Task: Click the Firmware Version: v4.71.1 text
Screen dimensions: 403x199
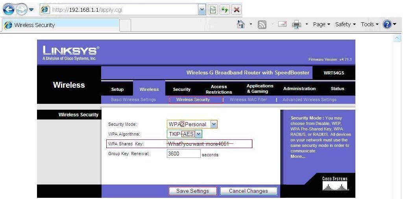Action: pyautogui.click(x=330, y=59)
